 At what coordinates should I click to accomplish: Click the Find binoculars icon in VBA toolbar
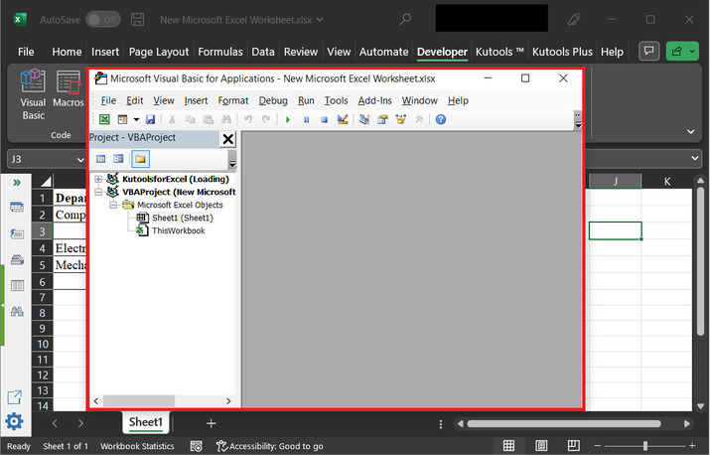tap(226, 119)
